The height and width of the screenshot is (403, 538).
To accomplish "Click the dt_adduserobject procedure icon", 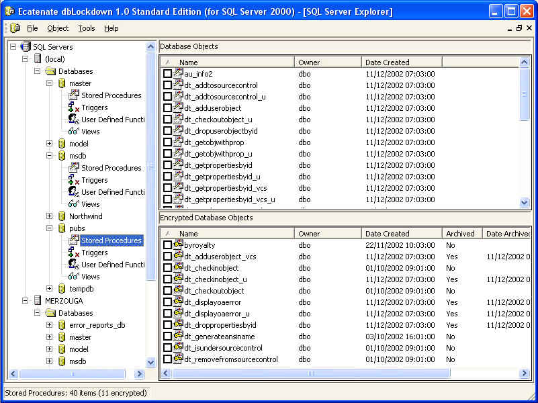I will click(x=178, y=107).
